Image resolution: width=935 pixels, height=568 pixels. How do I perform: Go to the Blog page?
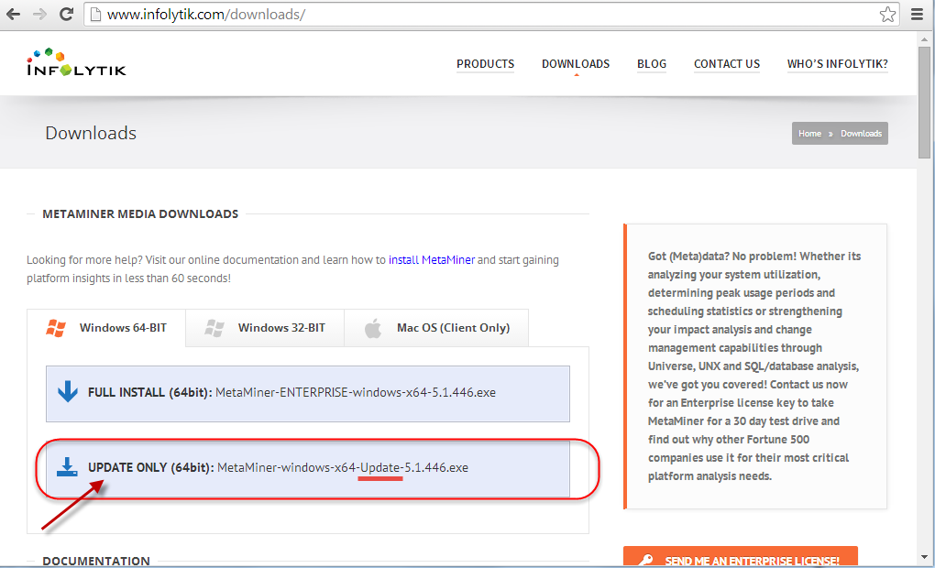[652, 64]
